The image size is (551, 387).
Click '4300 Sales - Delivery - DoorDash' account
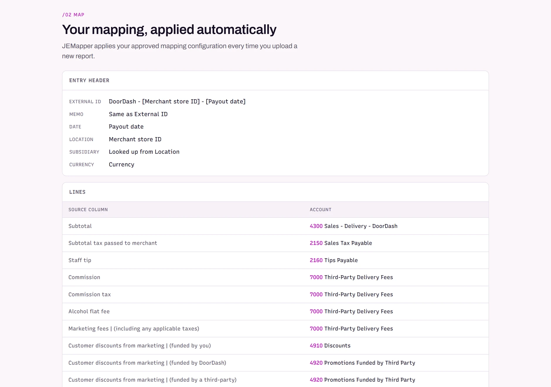point(354,226)
